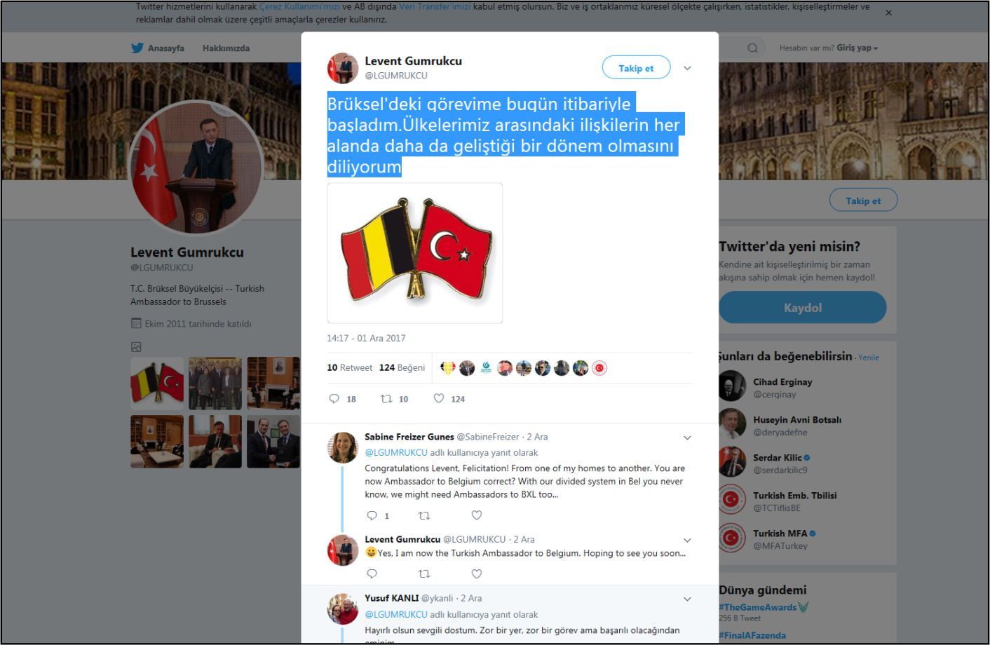Like the main tweet with heart icon
This screenshot has height=645, width=990.
point(439,398)
